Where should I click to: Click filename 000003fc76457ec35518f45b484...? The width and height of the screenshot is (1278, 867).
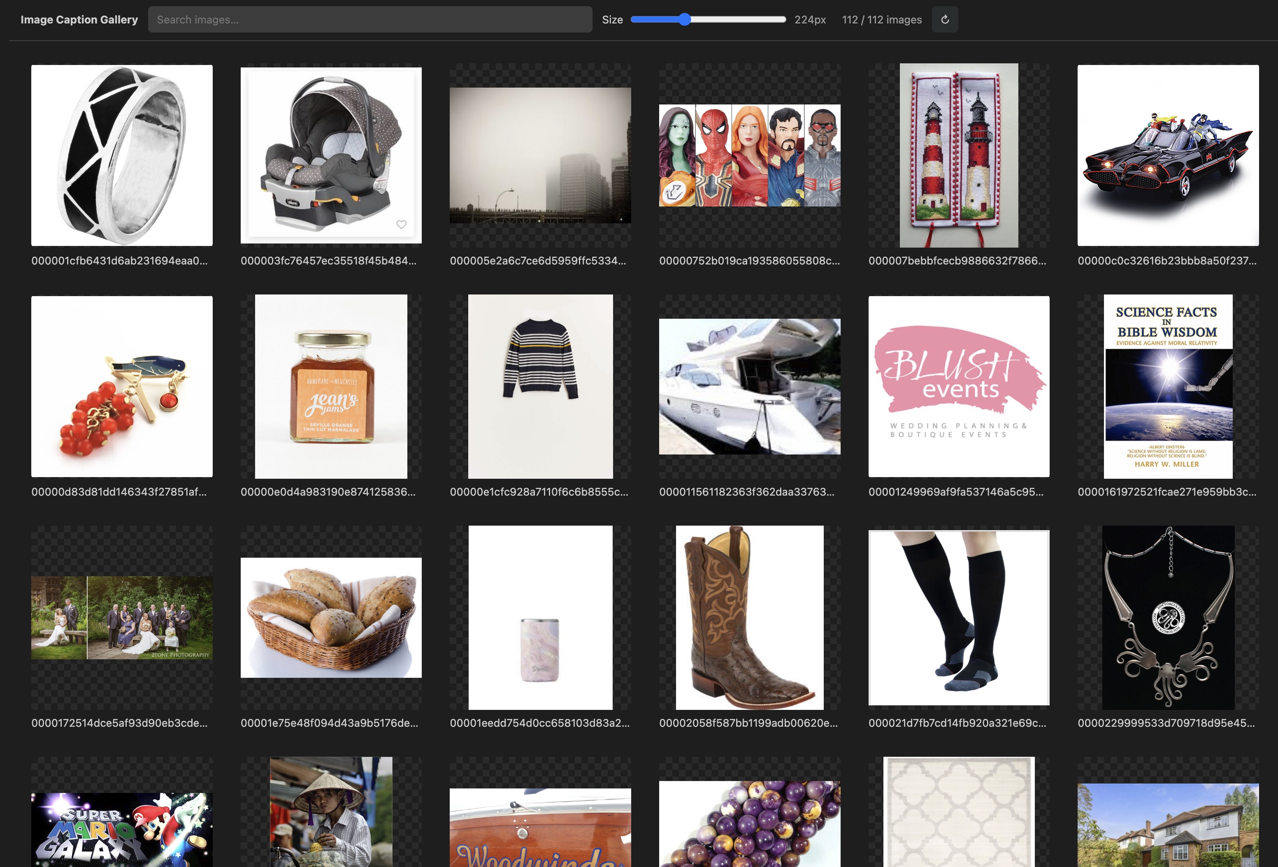(x=329, y=261)
